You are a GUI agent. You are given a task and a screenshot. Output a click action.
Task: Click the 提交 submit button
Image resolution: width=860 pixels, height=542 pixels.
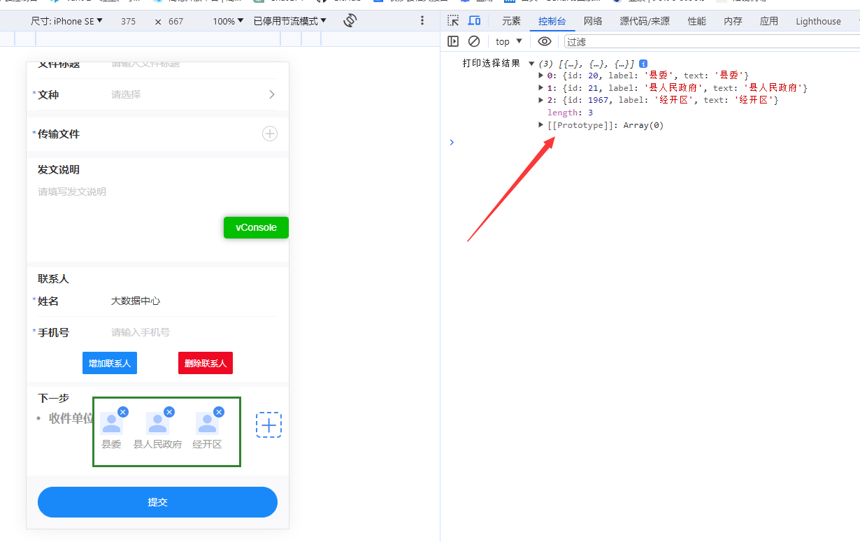click(157, 501)
